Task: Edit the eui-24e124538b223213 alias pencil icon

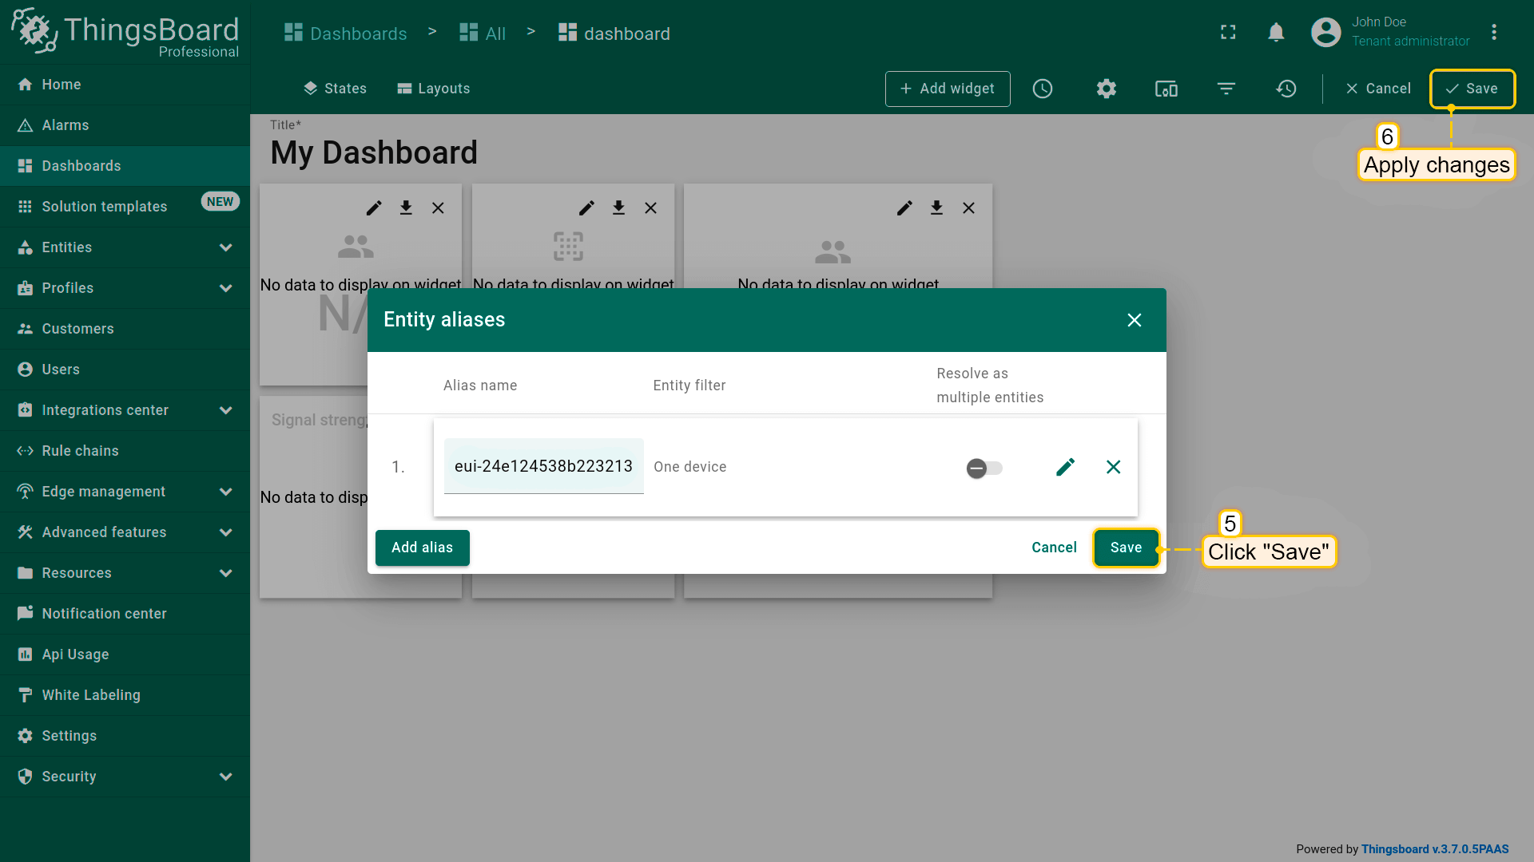Action: pyautogui.click(x=1065, y=467)
